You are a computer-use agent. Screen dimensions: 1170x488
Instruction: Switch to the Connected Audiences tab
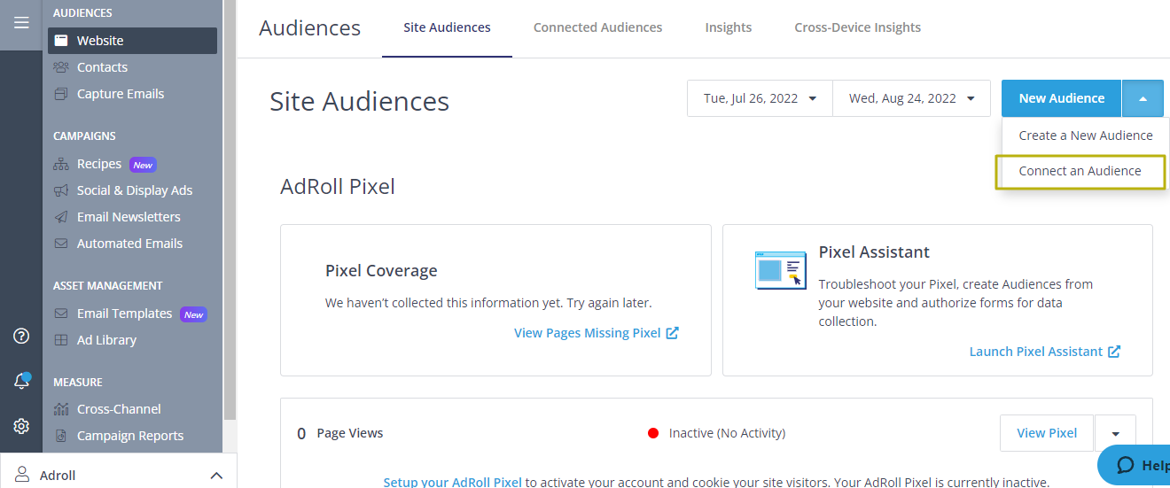597,27
